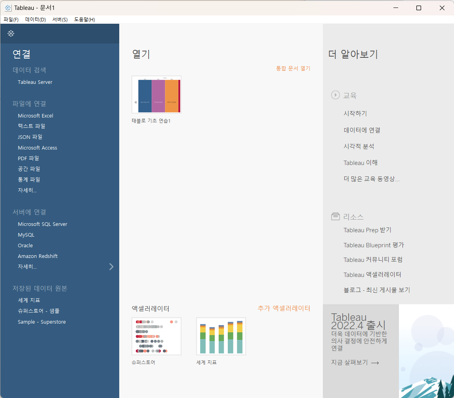
Task: Open 시각적 분석 training video
Action: [359, 146]
